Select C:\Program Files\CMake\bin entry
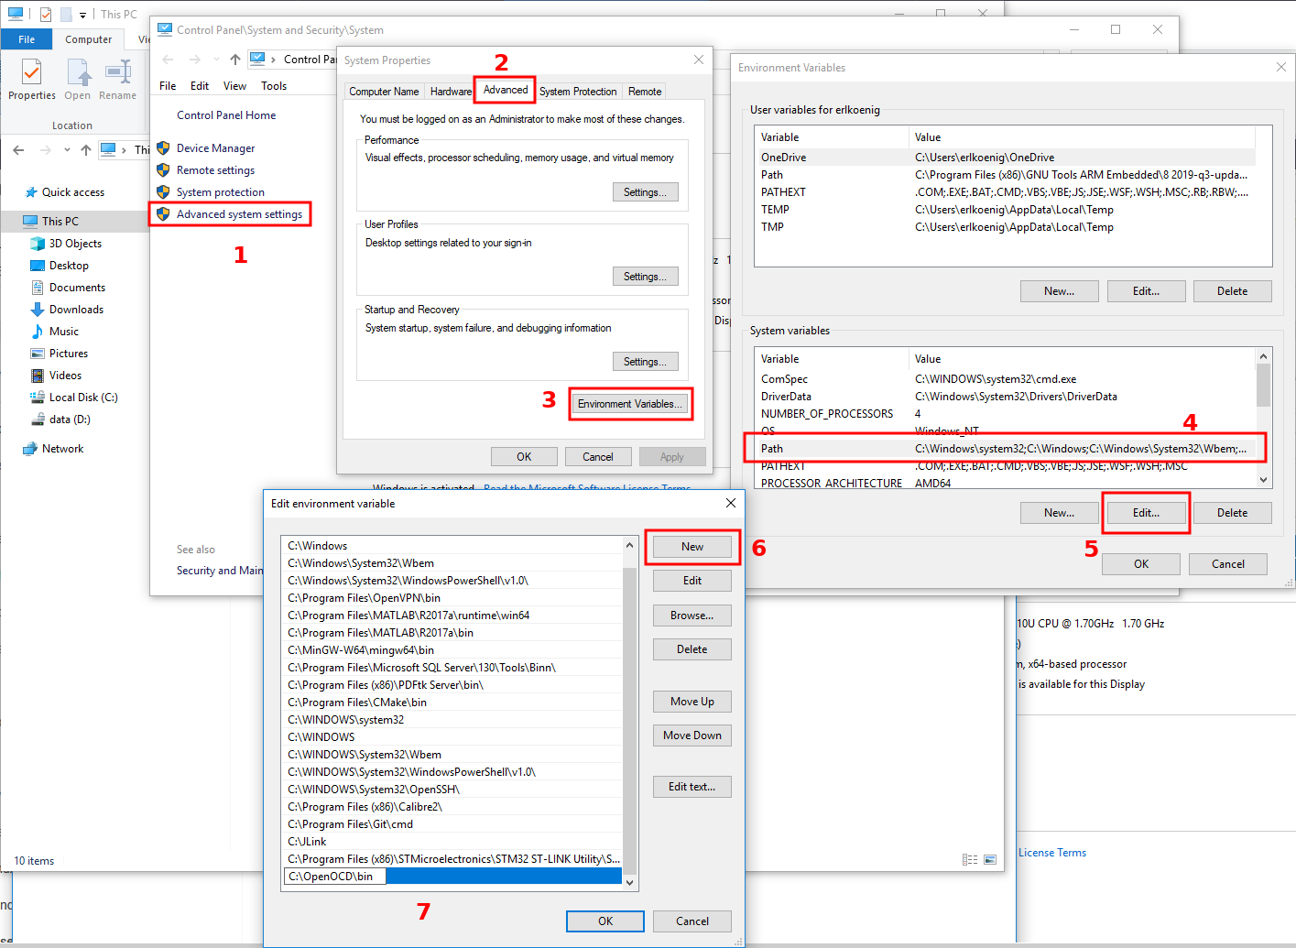1296x948 pixels. 452,703
